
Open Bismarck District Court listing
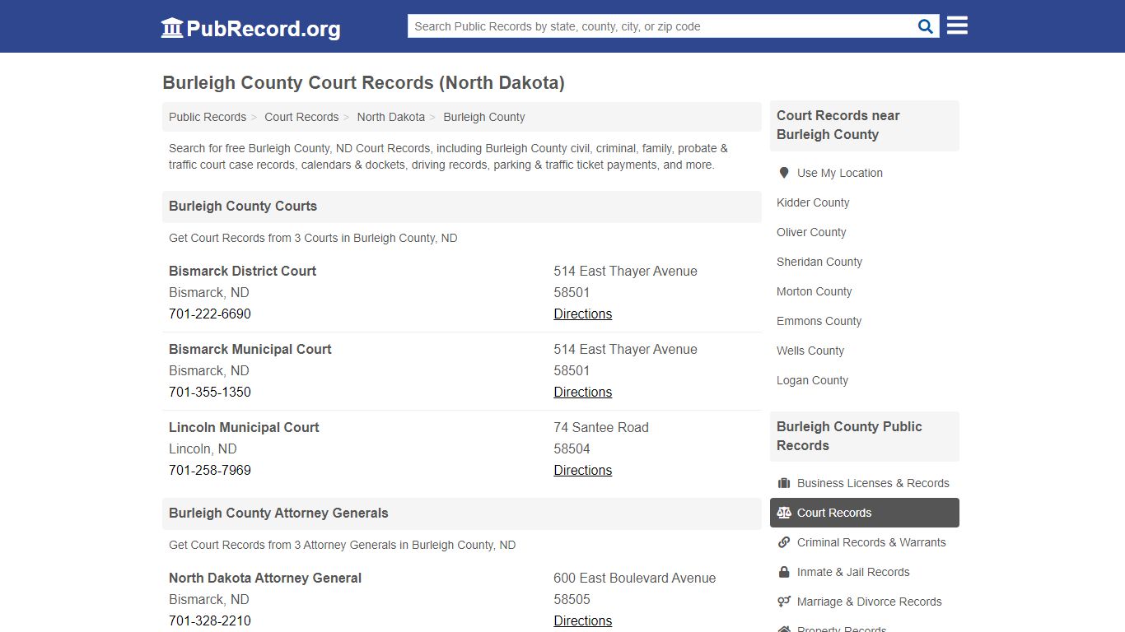click(x=242, y=271)
